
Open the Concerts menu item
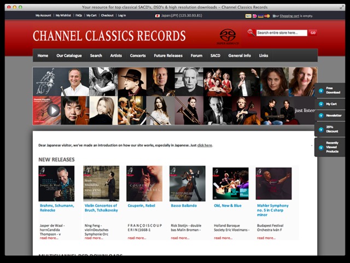click(x=138, y=56)
